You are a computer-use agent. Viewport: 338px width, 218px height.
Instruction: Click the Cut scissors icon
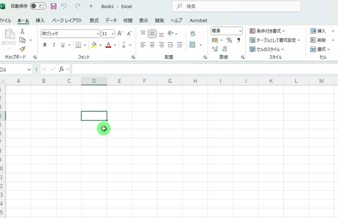tap(22, 31)
